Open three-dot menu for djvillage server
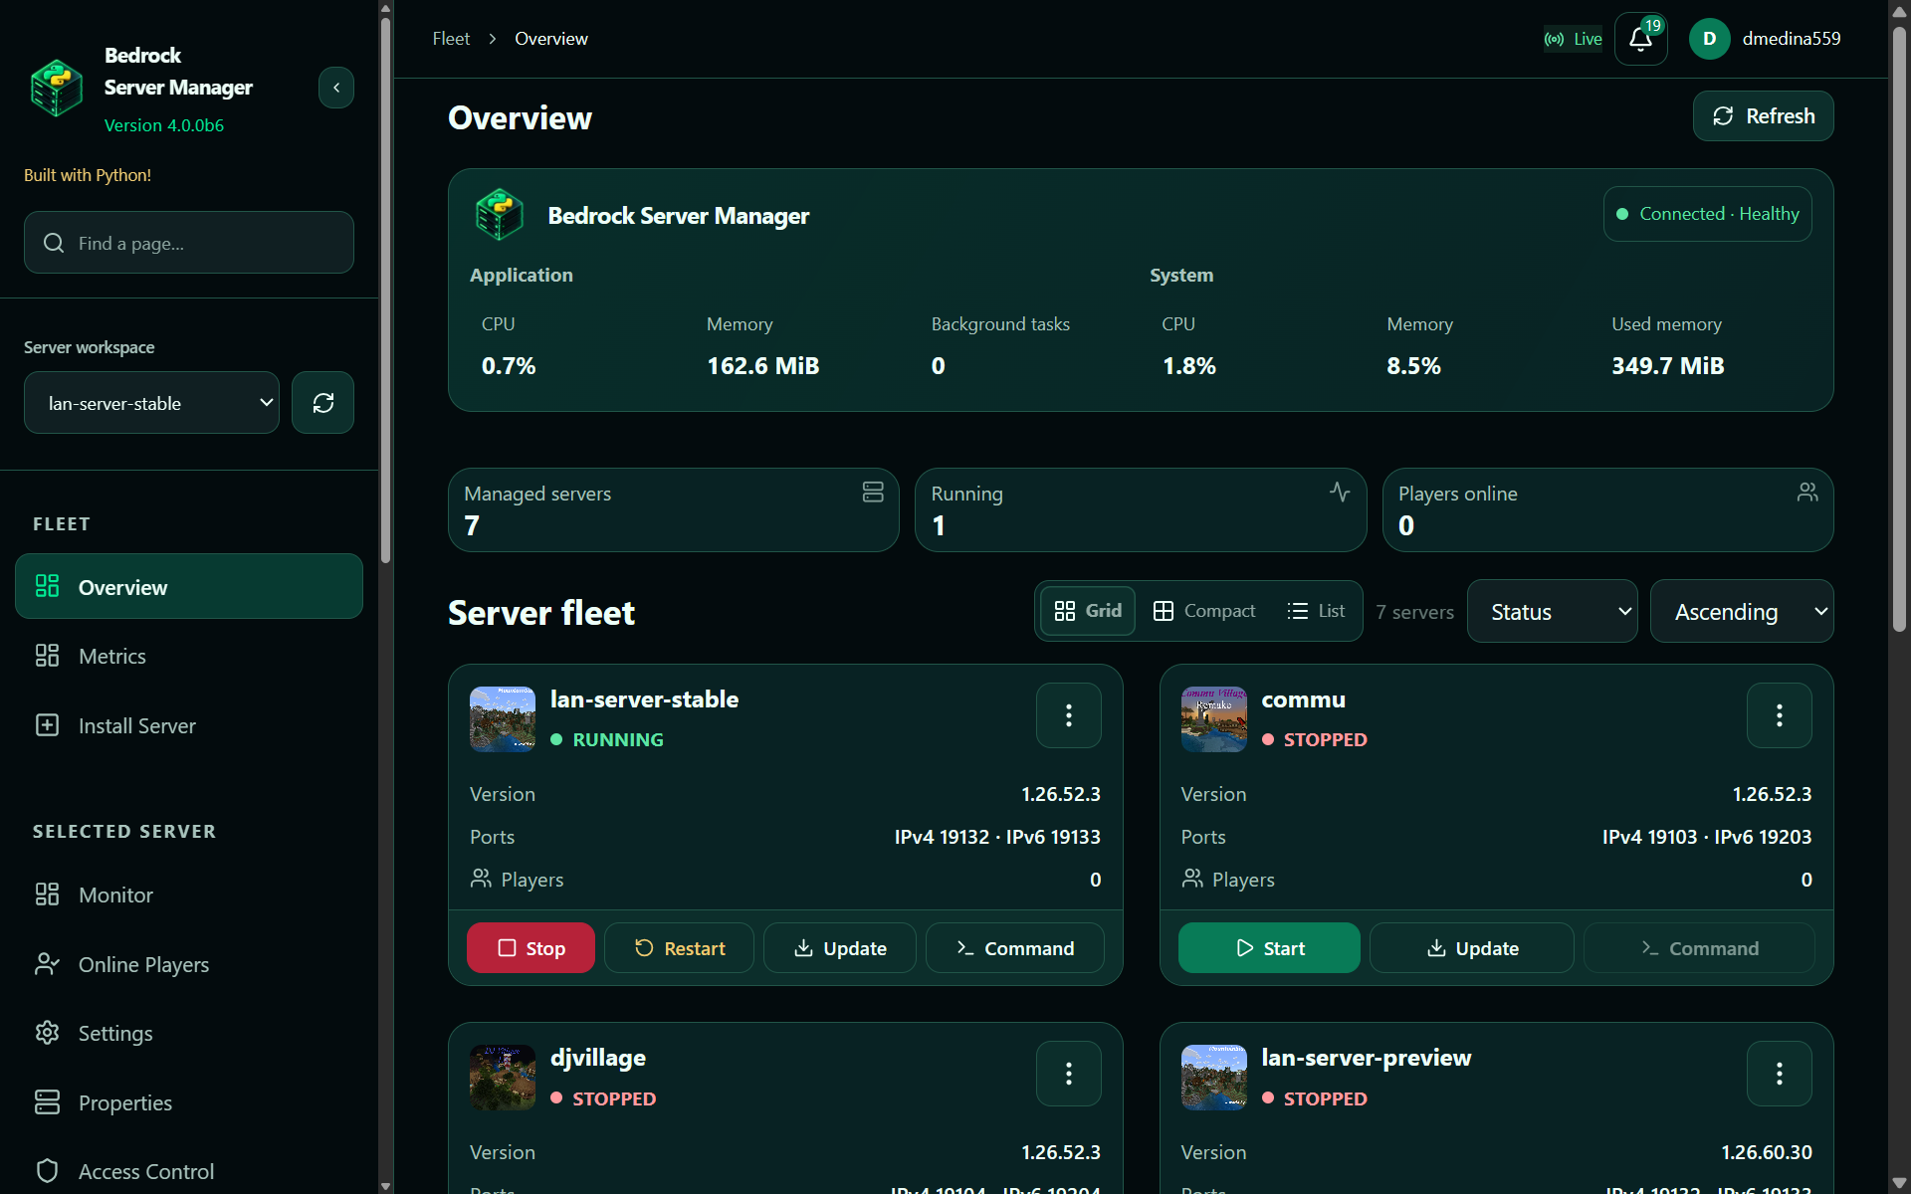The height and width of the screenshot is (1194, 1911). [x=1068, y=1074]
